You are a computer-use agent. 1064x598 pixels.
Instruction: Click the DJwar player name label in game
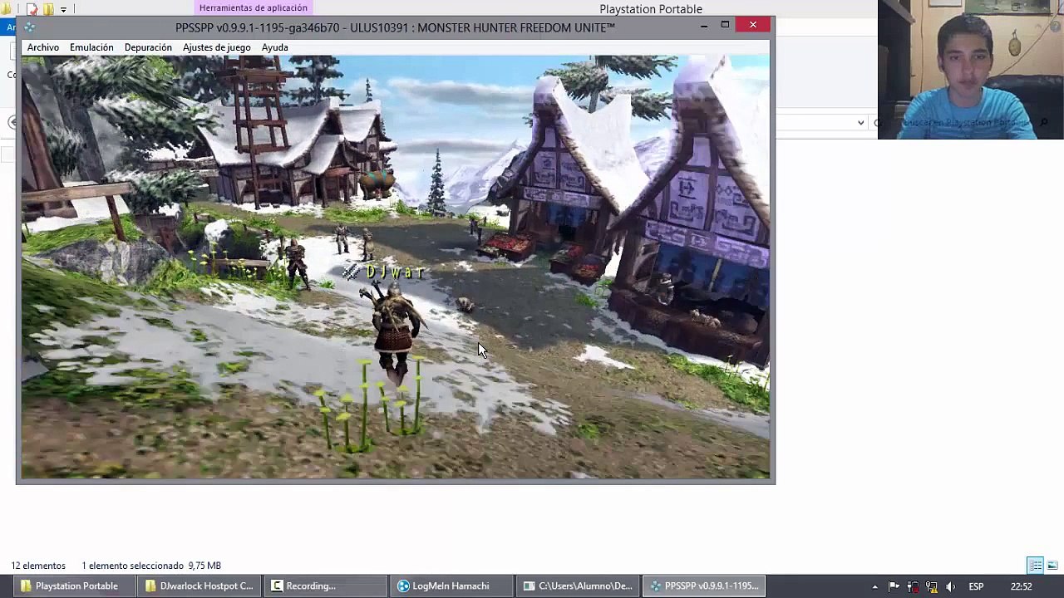coord(395,272)
